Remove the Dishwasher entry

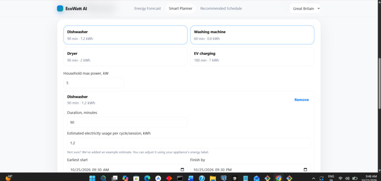pyautogui.click(x=302, y=100)
